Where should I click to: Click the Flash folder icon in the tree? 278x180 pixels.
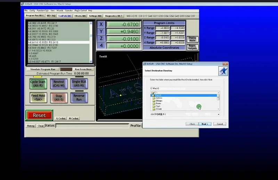(154, 106)
